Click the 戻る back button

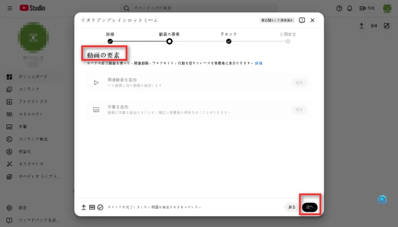pos(292,207)
